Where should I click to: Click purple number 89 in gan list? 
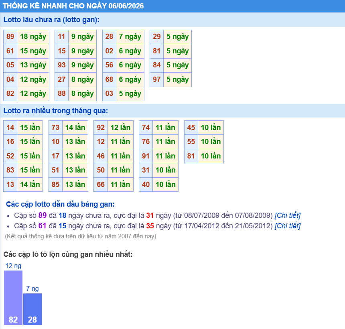pos(43,215)
